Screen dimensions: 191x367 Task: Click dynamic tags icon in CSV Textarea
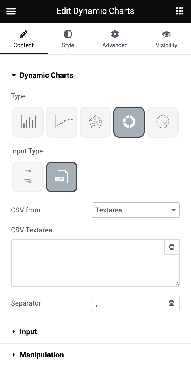(172, 247)
